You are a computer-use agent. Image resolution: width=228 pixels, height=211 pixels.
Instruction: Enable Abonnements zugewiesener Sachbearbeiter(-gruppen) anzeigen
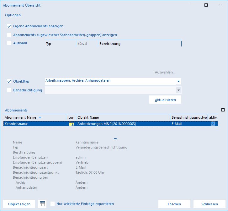coord(9,35)
